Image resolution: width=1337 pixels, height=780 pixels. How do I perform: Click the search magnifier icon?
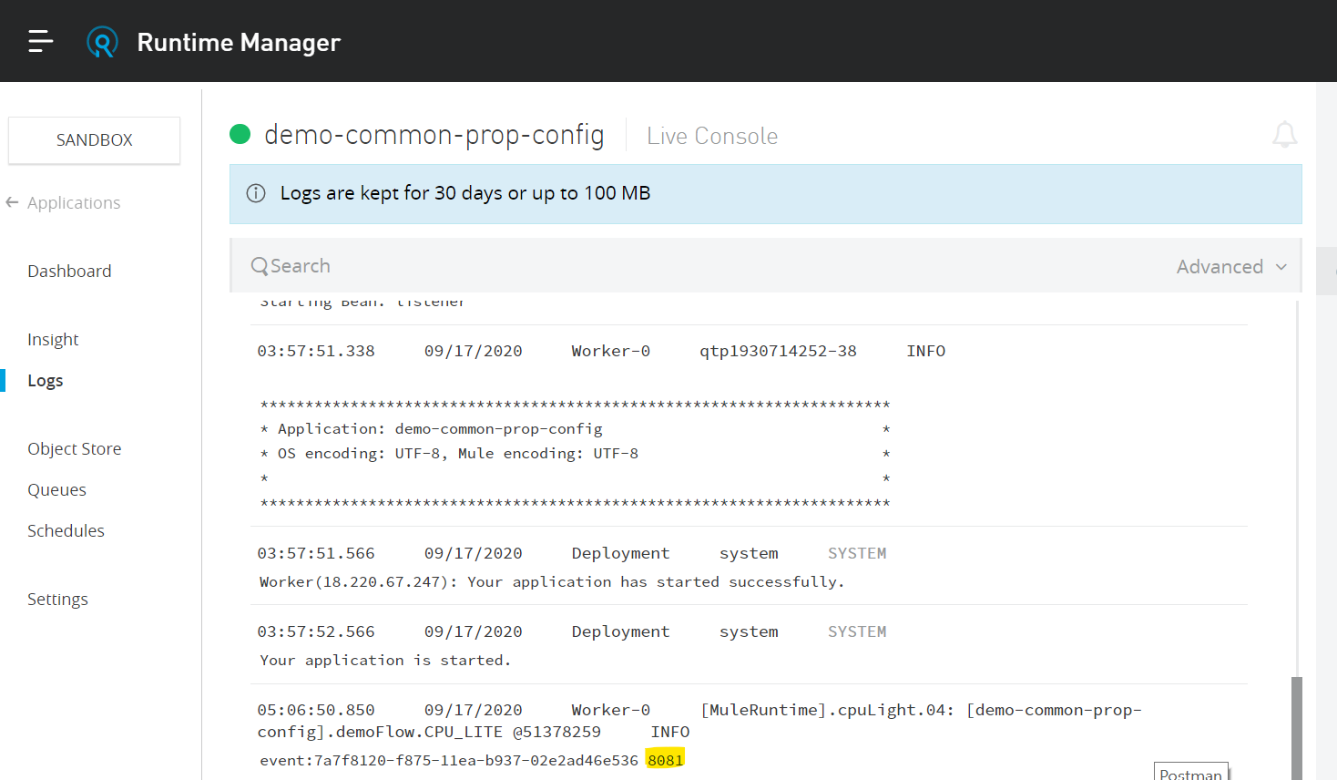point(260,266)
